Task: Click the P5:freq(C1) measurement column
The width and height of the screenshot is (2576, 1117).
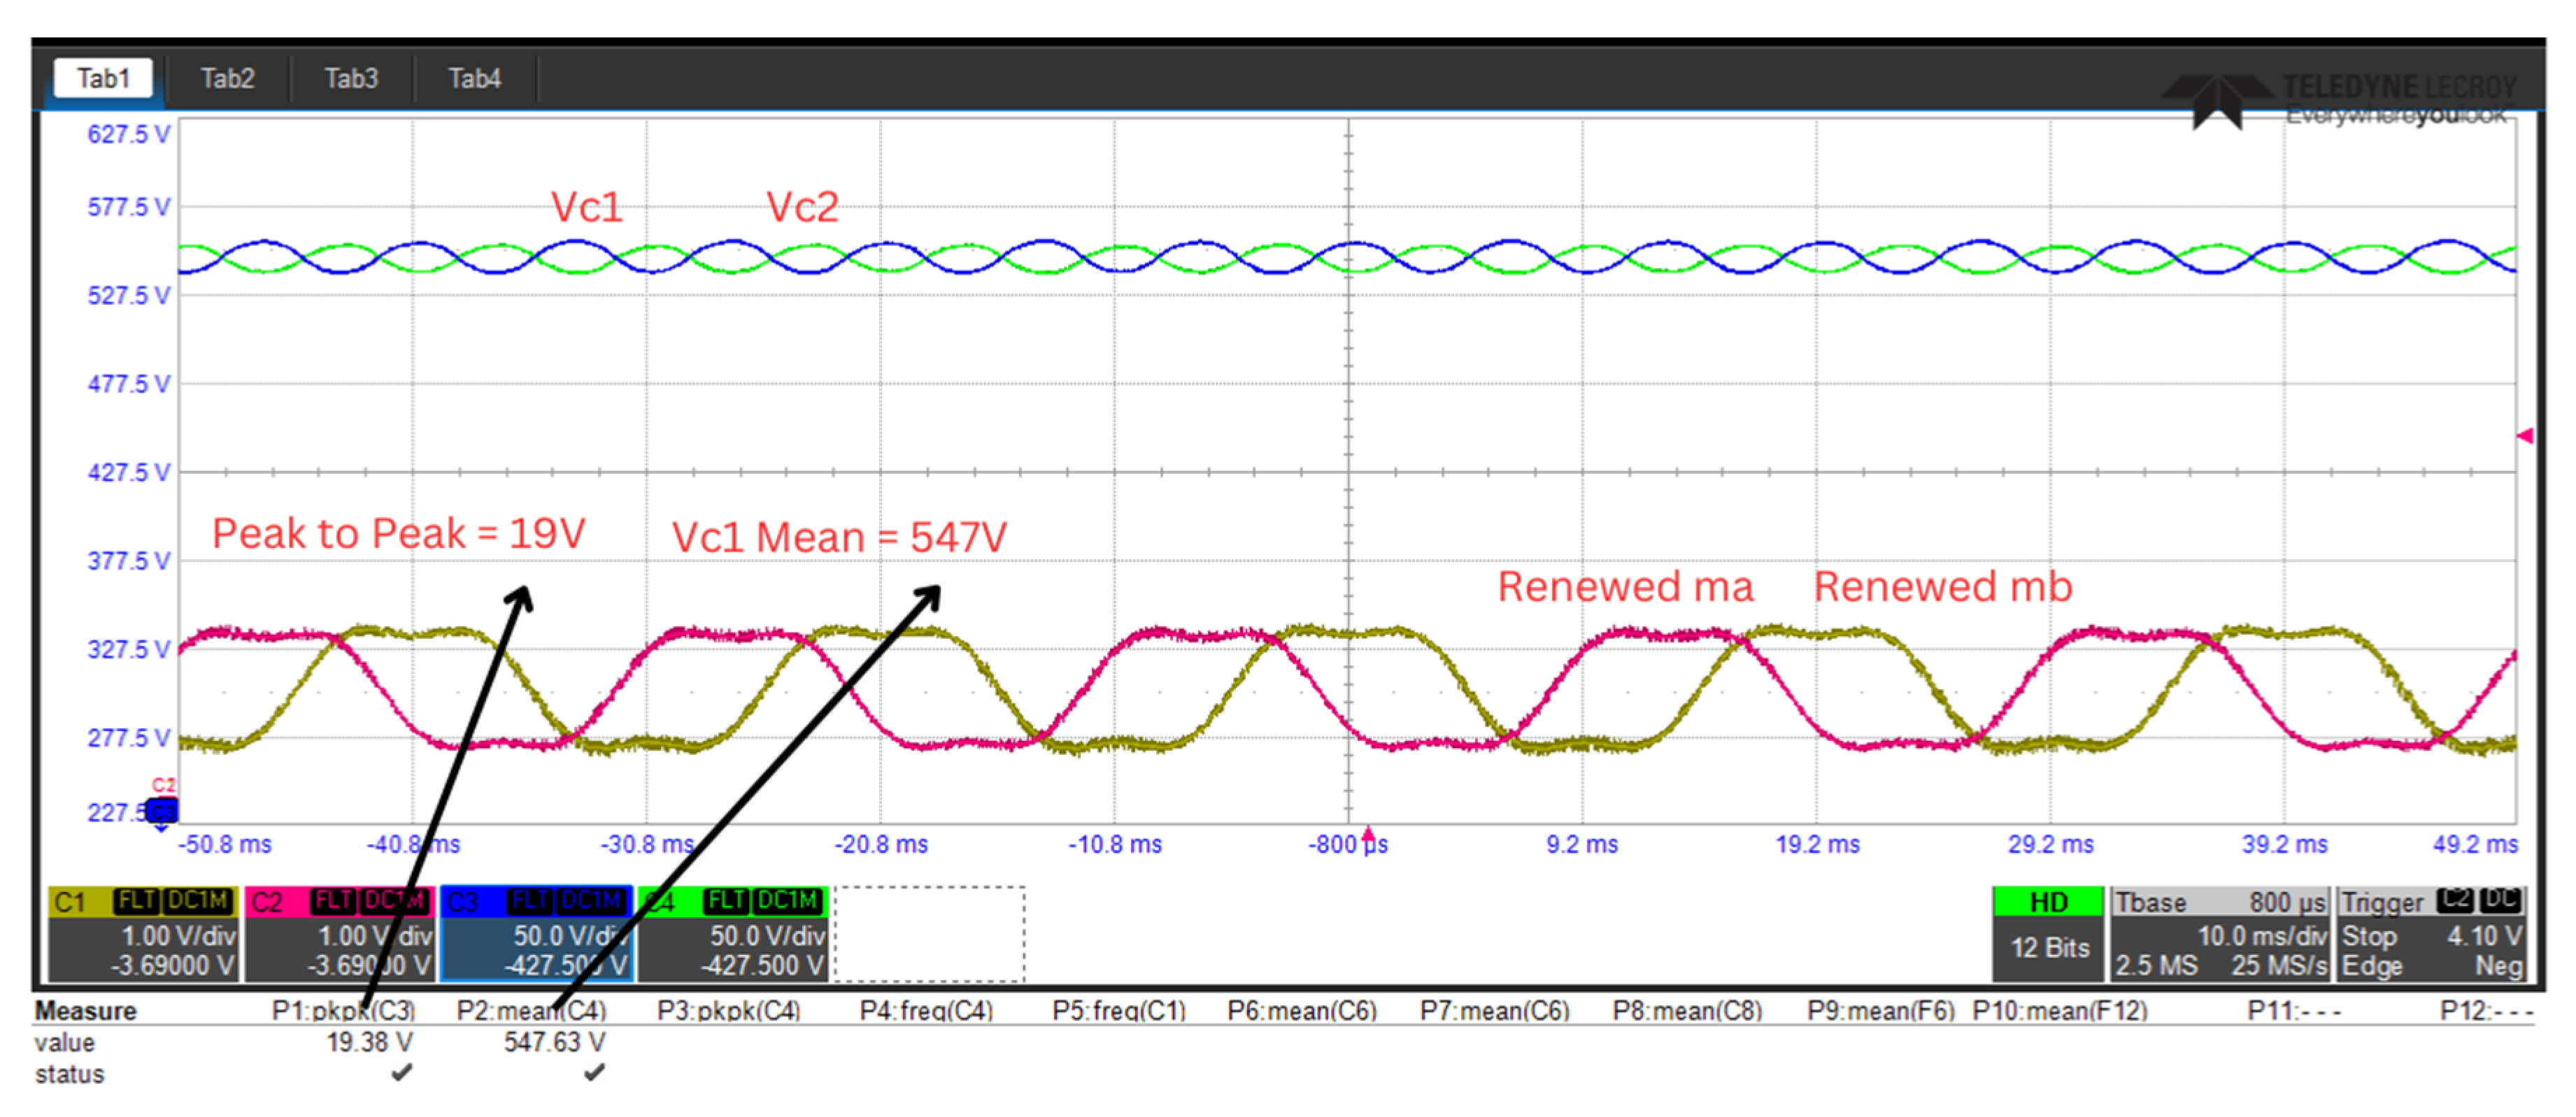Action: click(1118, 1011)
